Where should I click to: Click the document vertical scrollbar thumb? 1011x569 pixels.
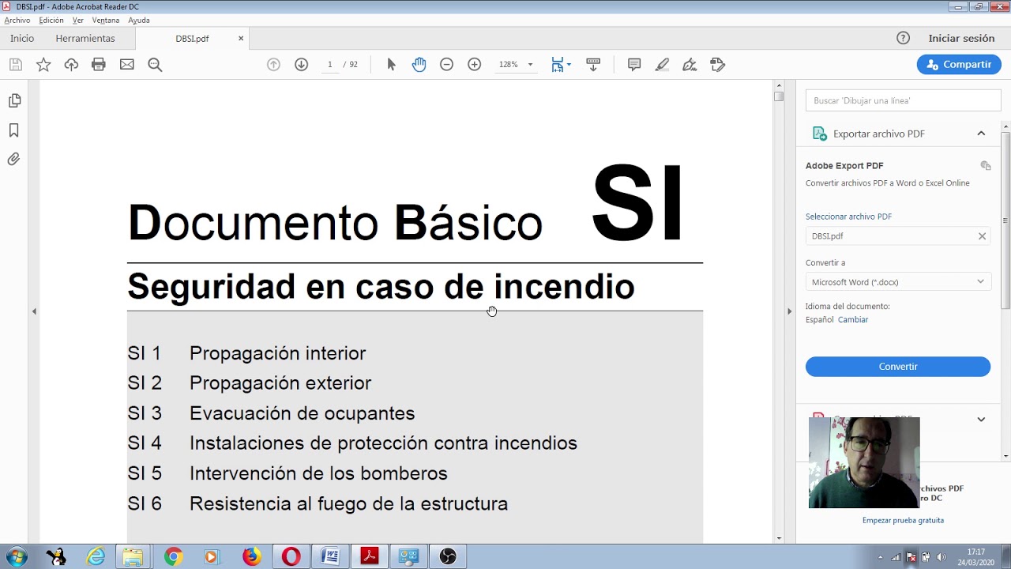779,96
